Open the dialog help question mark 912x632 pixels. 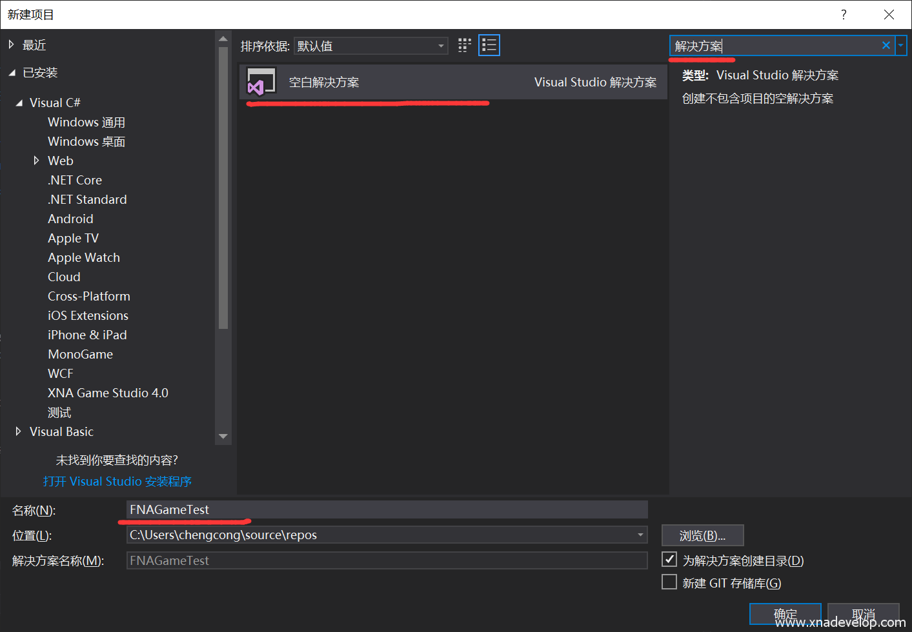[844, 14]
